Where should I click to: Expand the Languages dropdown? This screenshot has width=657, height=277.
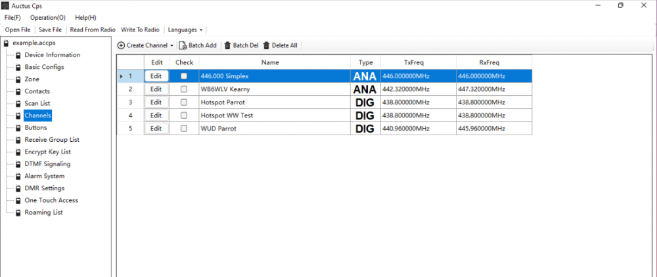click(x=185, y=30)
